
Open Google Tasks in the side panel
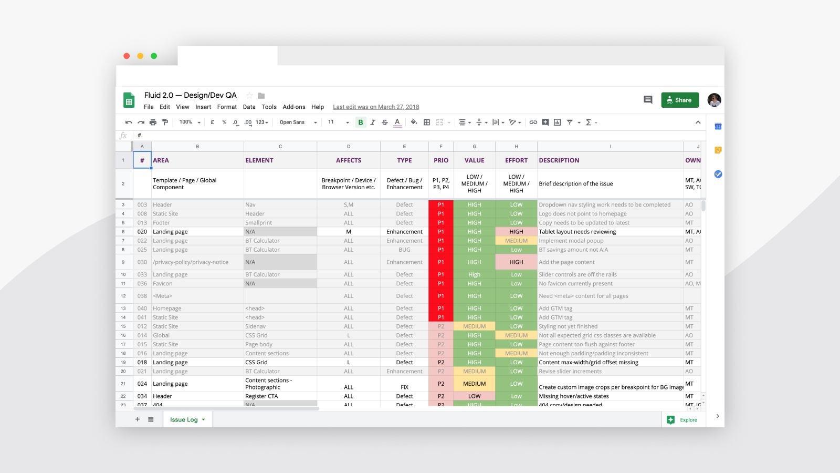pos(718,174)
